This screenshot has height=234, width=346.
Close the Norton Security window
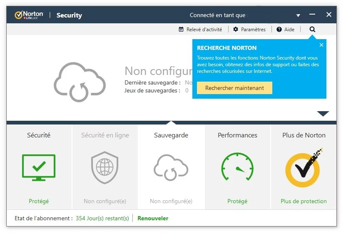tap(329, 15)
